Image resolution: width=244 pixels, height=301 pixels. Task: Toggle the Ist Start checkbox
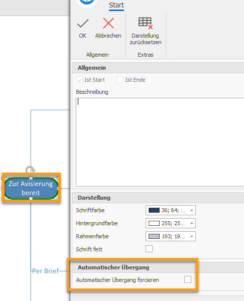click(x=80, y=80)
